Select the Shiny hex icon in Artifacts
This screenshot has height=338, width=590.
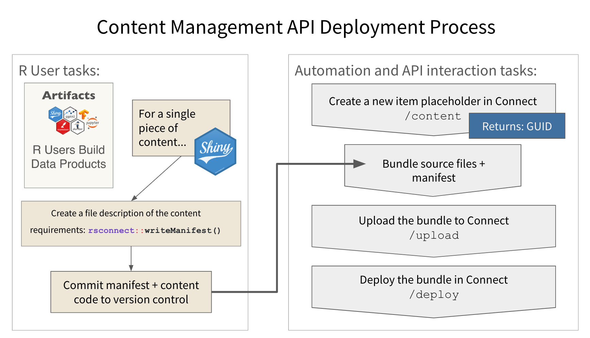coord(55,114)
